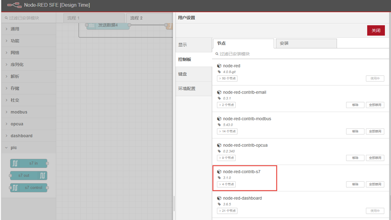Disable all node-red-contrib-opcua nodes

point(375,158)
